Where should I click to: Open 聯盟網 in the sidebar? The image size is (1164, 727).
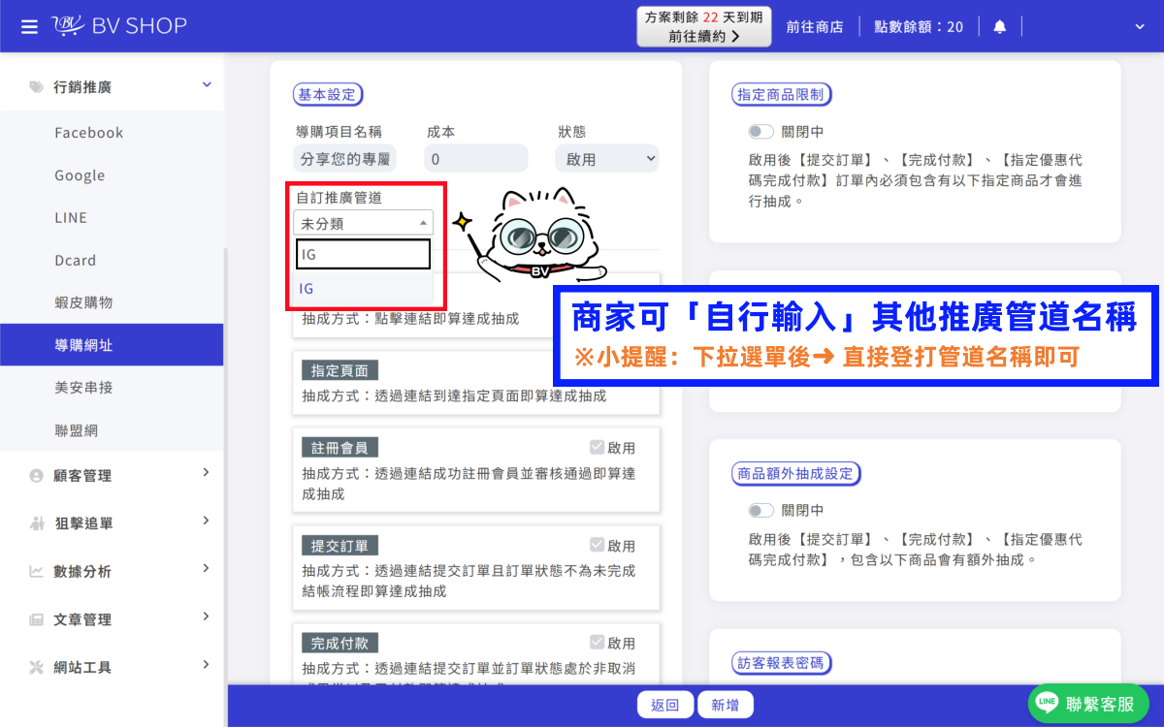[77, 429]
